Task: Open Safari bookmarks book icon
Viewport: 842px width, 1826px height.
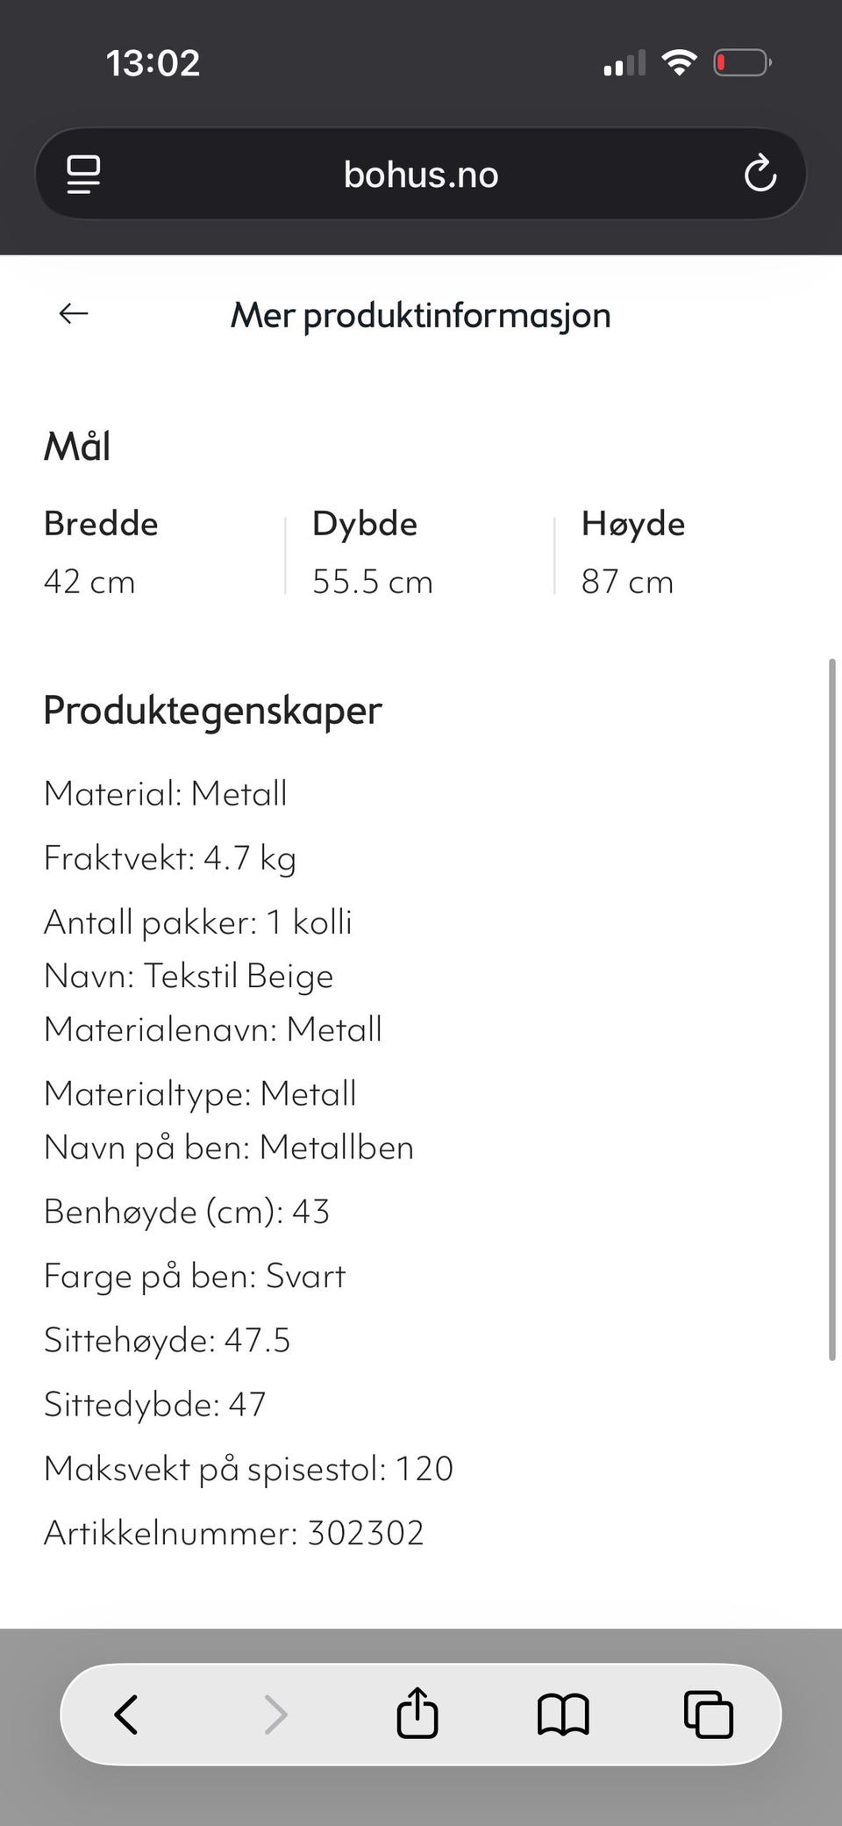Action: (x=563, y=1715)
